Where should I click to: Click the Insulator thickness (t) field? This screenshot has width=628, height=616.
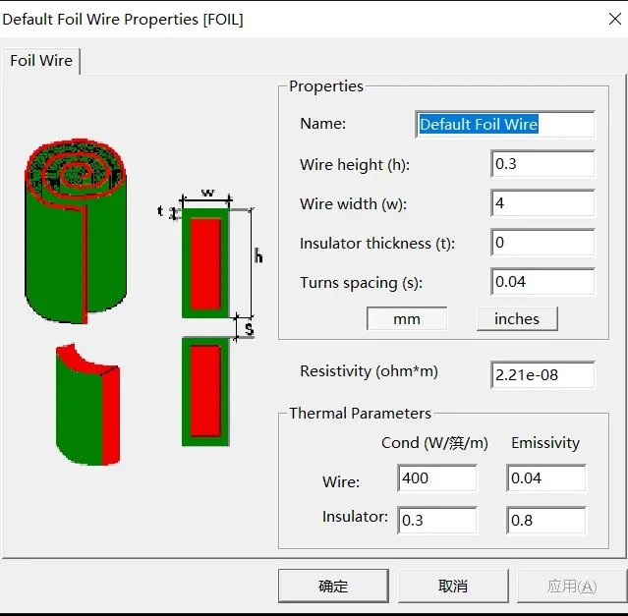(x=542, y=242)
